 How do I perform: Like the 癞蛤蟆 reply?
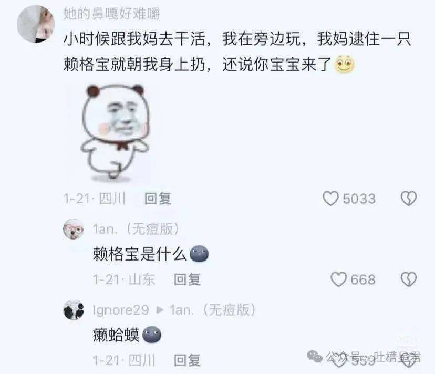tap(339, 360)
